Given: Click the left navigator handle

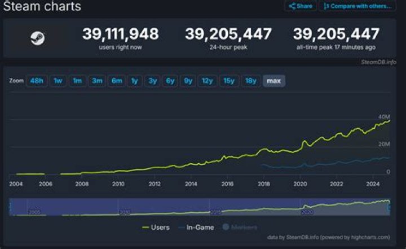Looking at the screenshot, I should coord(10,207).
